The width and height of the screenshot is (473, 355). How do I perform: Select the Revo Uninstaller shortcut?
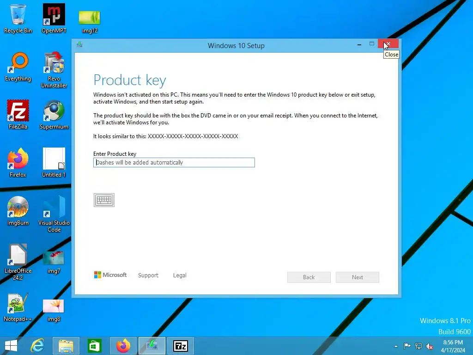click(54, 70)
